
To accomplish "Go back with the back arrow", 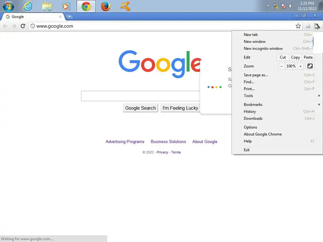I will (x=5, y=26).
